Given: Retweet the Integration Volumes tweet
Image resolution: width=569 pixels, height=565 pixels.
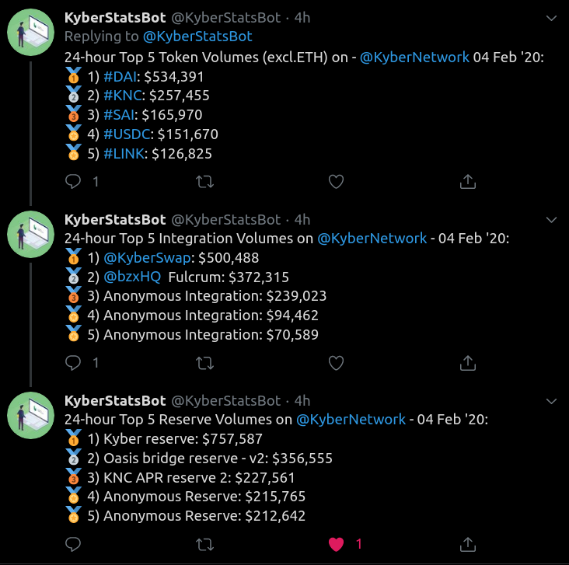Looking at the screenshot, I should (204, 363).
